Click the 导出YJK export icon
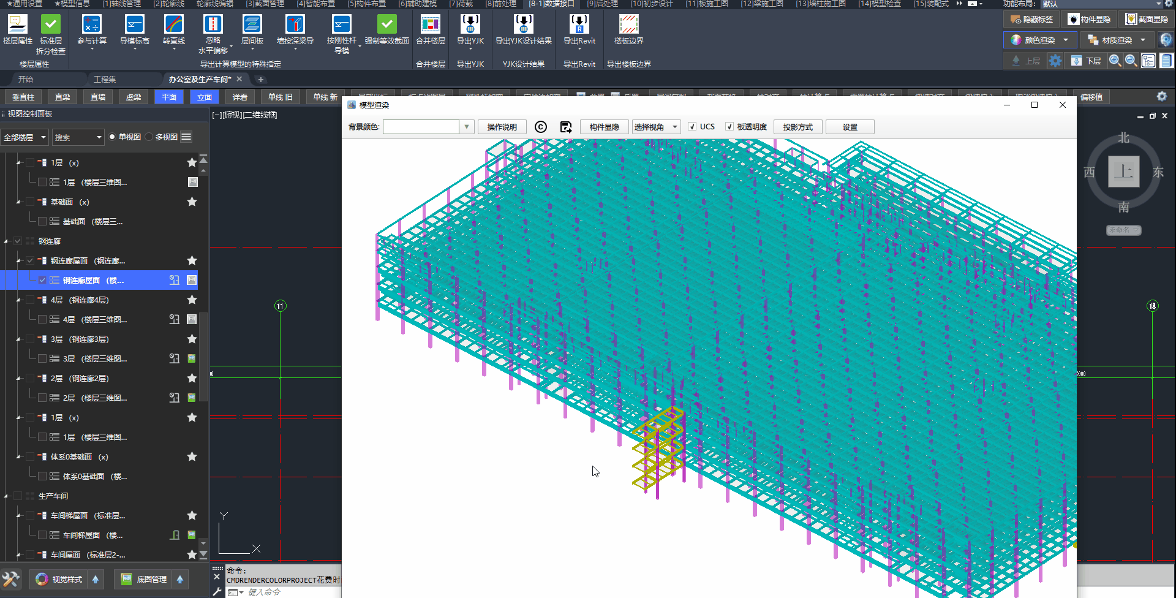The height and width of the screenshot is (598, 1176). [x=470, y=25]
